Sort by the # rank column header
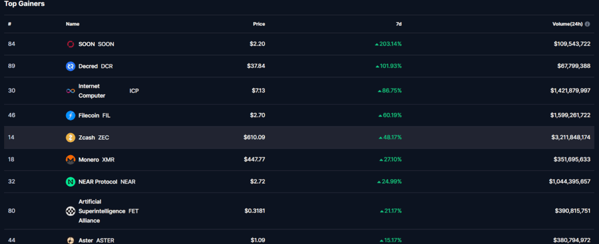Screen dimensions: 599x244 point(10,24)
